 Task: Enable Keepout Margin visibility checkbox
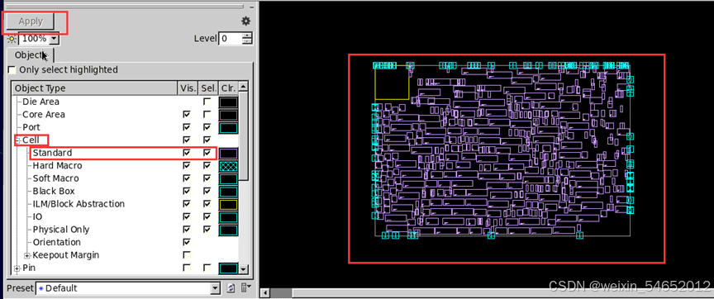(186, 255)
